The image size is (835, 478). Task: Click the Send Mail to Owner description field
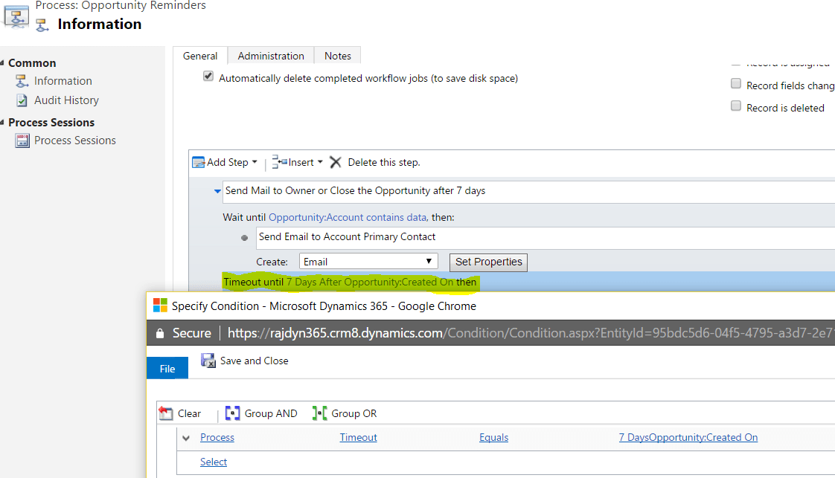click(529, 191)
